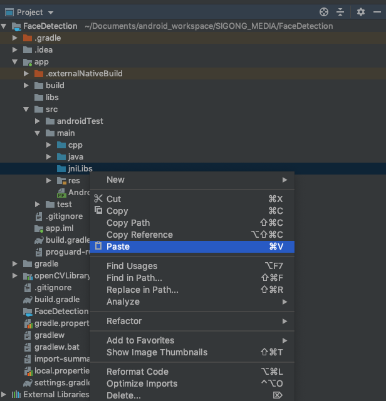Click the root build.gradle elephant icon

coord(28,300)
